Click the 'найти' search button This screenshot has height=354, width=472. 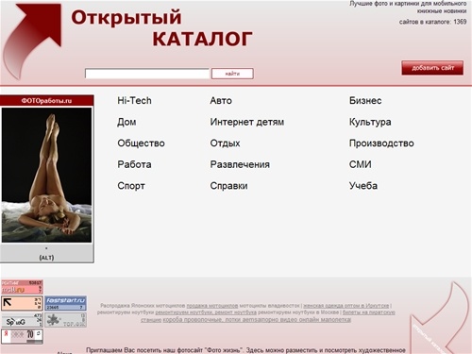[x=232, y=74]
